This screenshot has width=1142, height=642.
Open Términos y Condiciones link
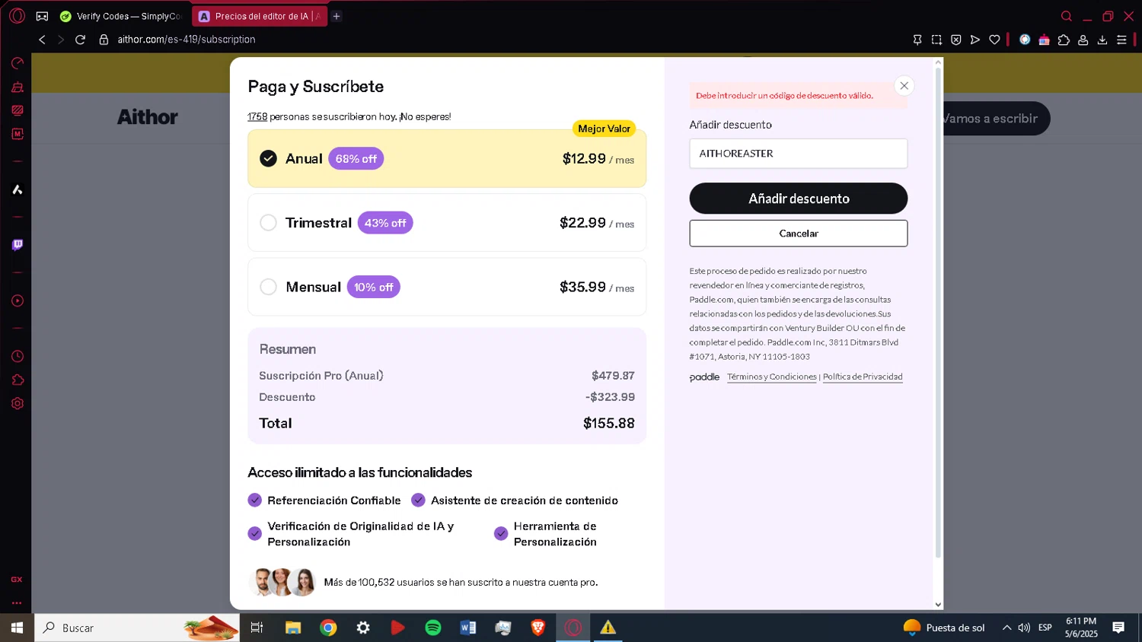pyautogui.click(x=771, y=377)
